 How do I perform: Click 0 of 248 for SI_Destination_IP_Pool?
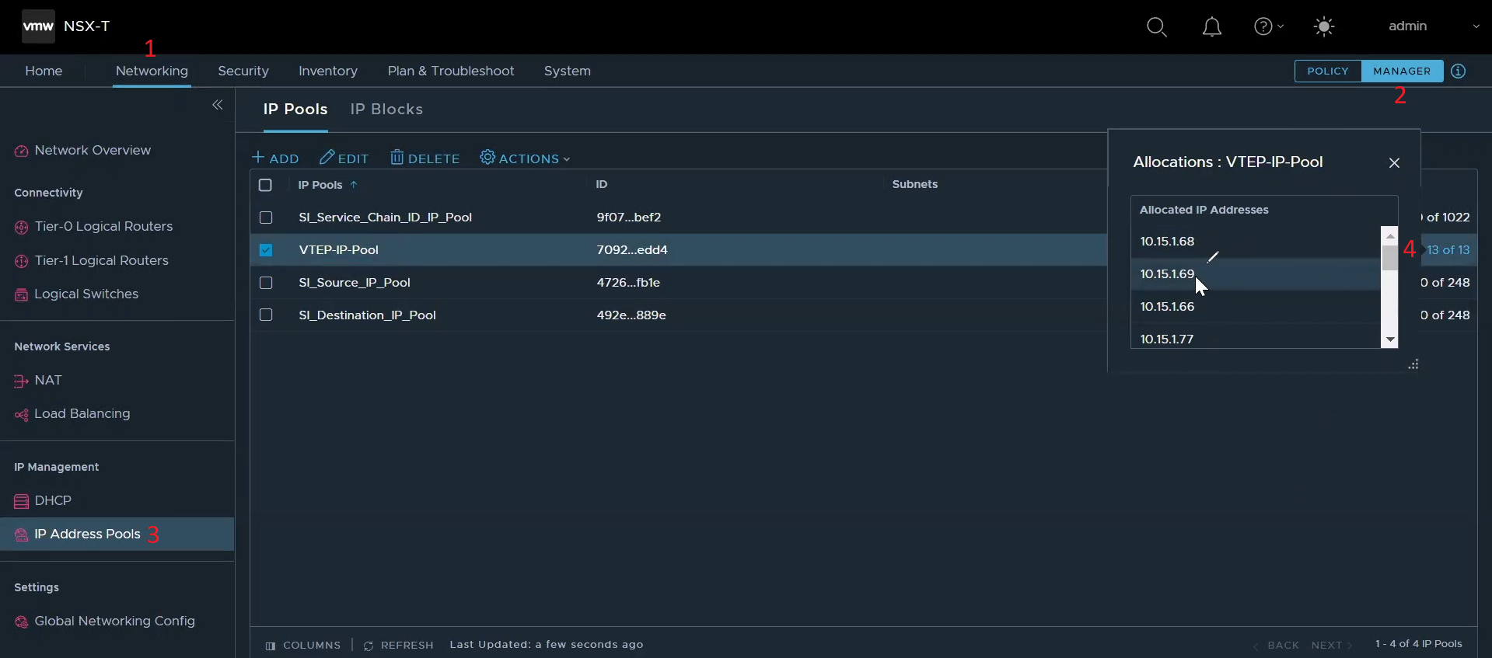tap(1445, 315)
